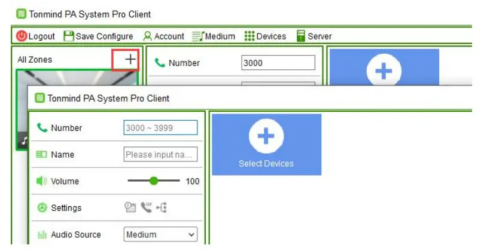Image resolution: width=484 pixels, height=251 pixels.
Task: Open the SIP phone settings icon
Action: (147, 207)
